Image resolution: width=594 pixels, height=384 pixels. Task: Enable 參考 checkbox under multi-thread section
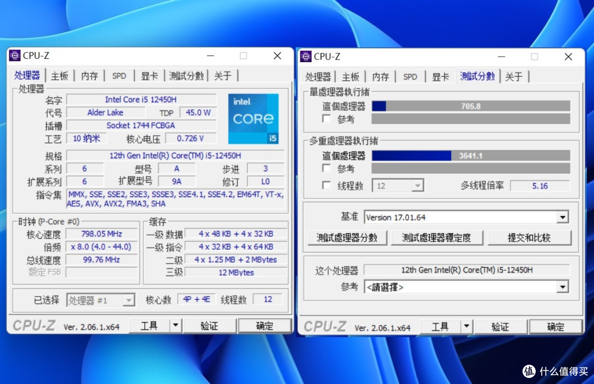(x=326, y=168)
